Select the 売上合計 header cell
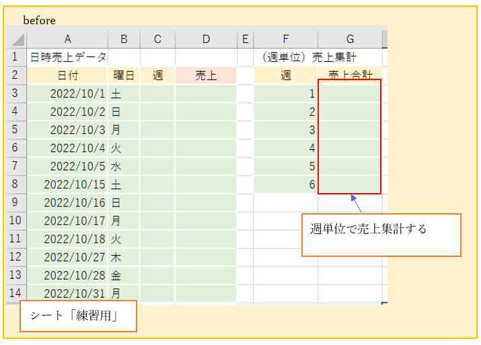Screen dimensions: 481x345 tap(349, 75)
